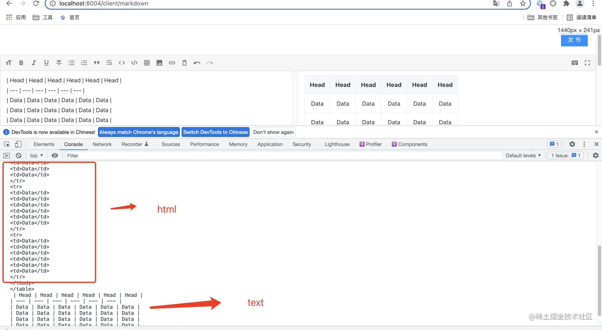This screenshot has width=602, height=330.
Task: Go to the Performance tab
Action: [204, 144]
